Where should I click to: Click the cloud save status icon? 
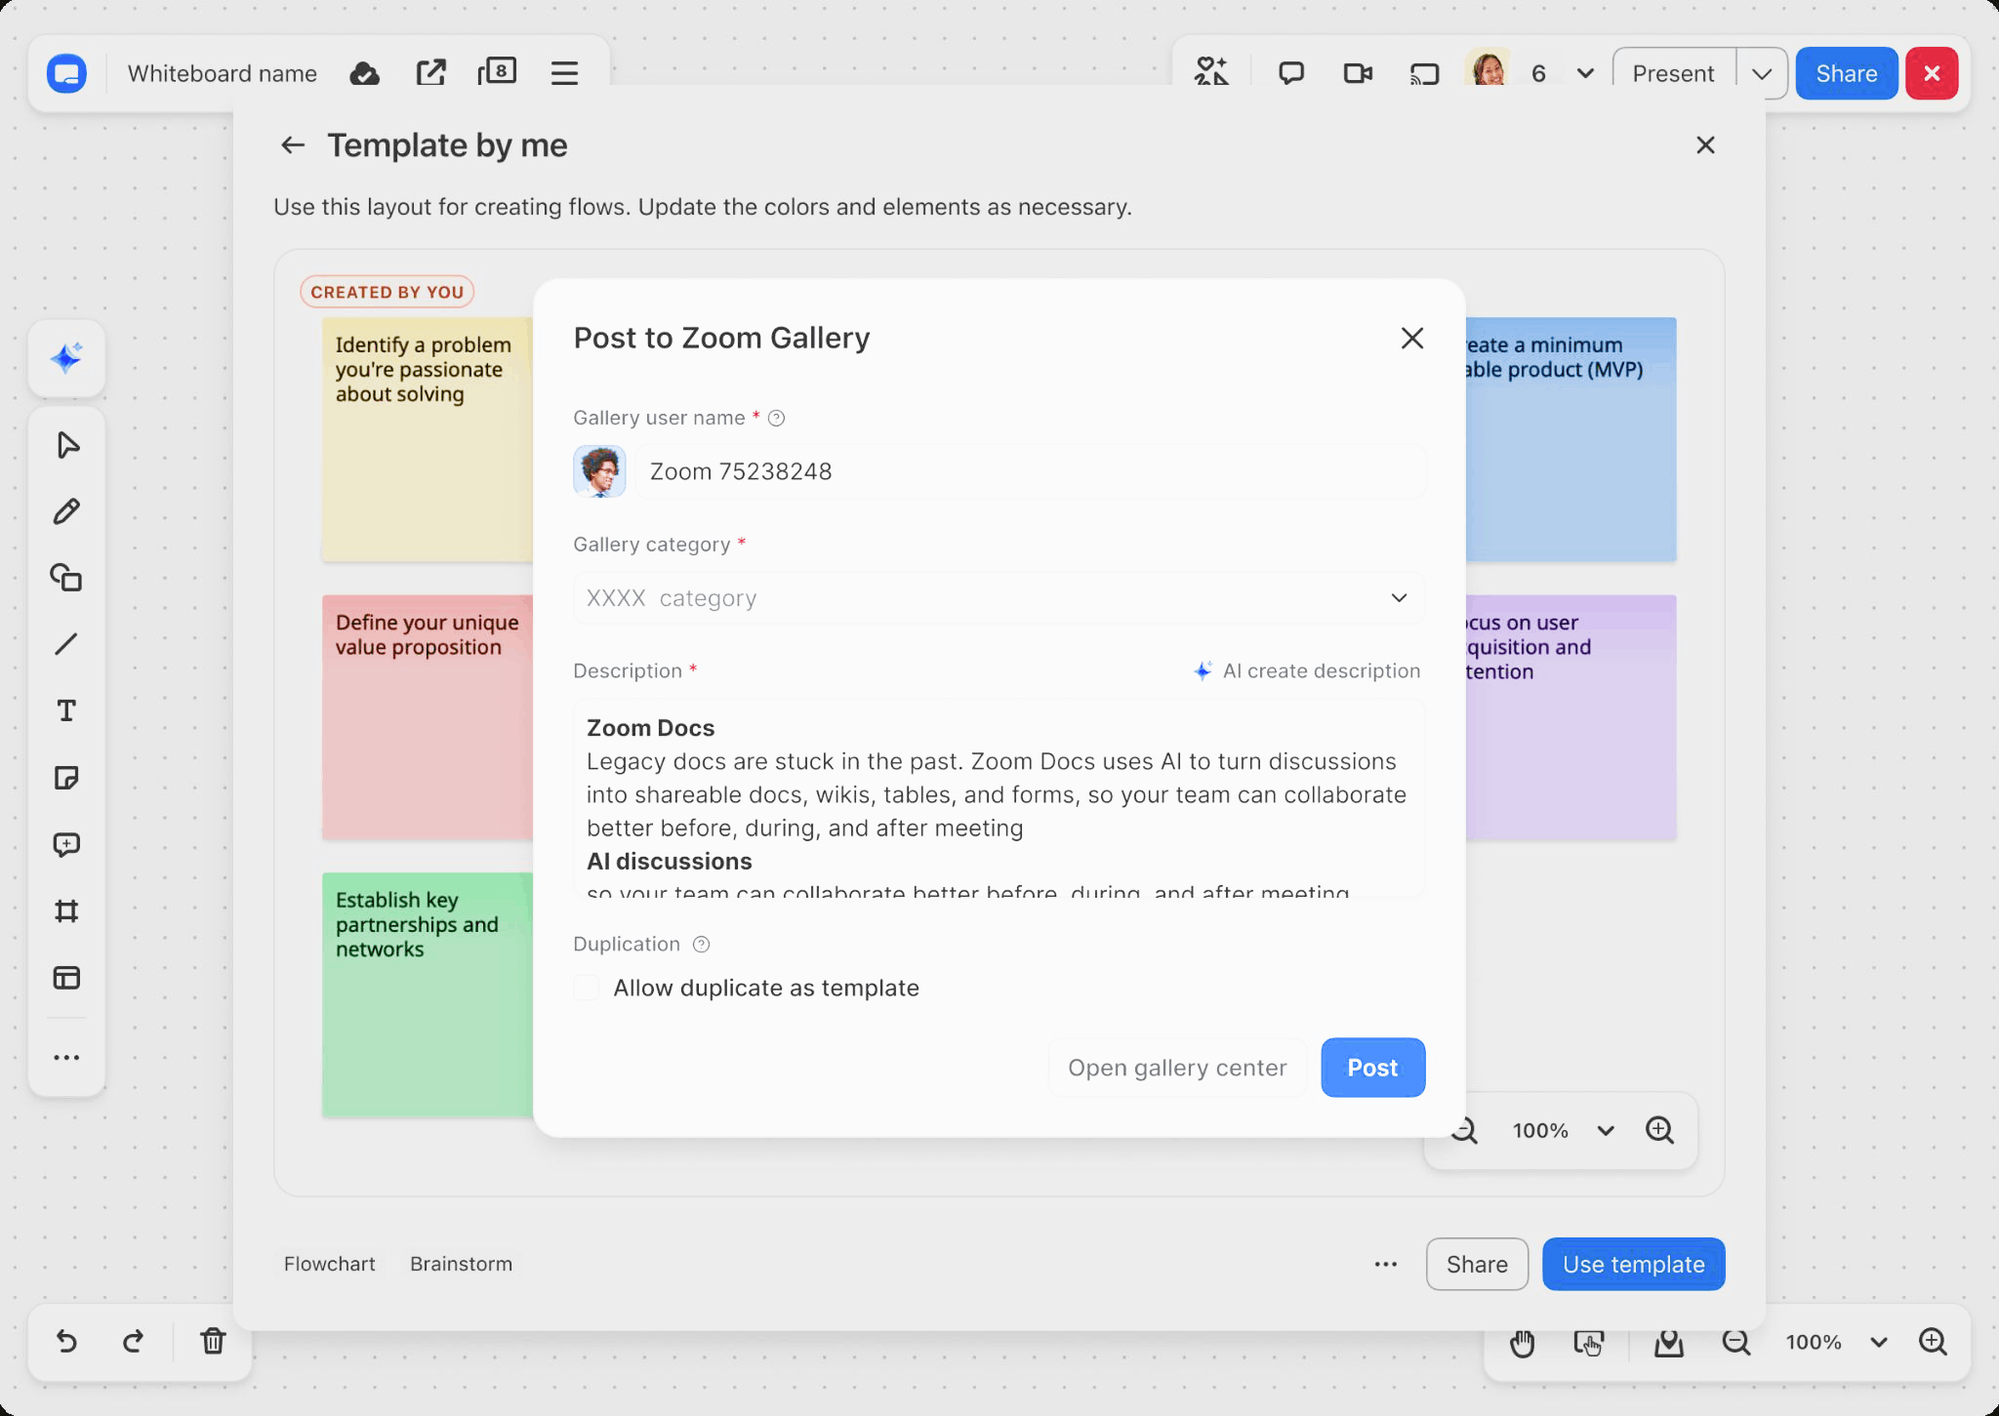pyautogui.click(x=364, y=73)
